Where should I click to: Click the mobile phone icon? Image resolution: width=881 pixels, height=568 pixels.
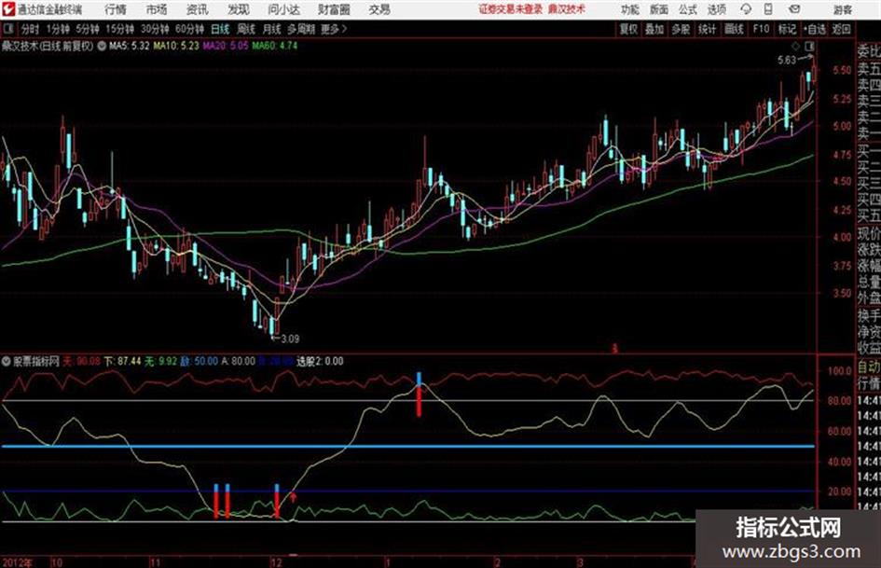coord(768,9)
